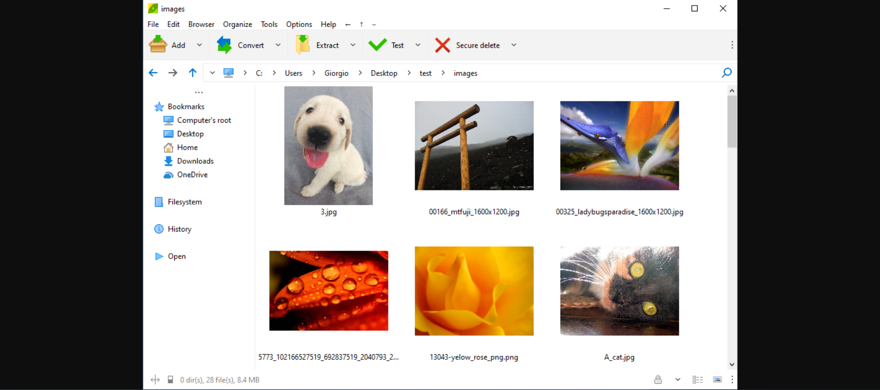The height and width of the screenshot is (390, 880).
Task: Expand the Secure delete dropdown arrow
Action: click(x=514, y=45)
